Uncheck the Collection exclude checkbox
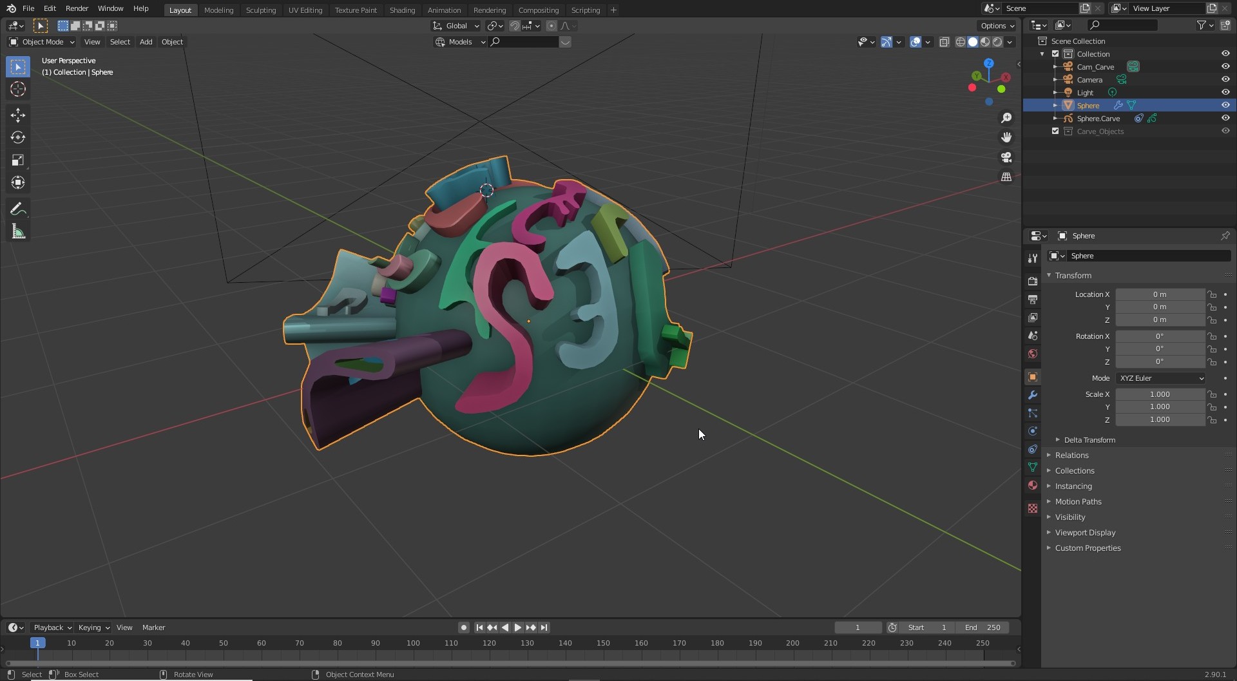1237x681 pixels. click(x=1055, y=53)
